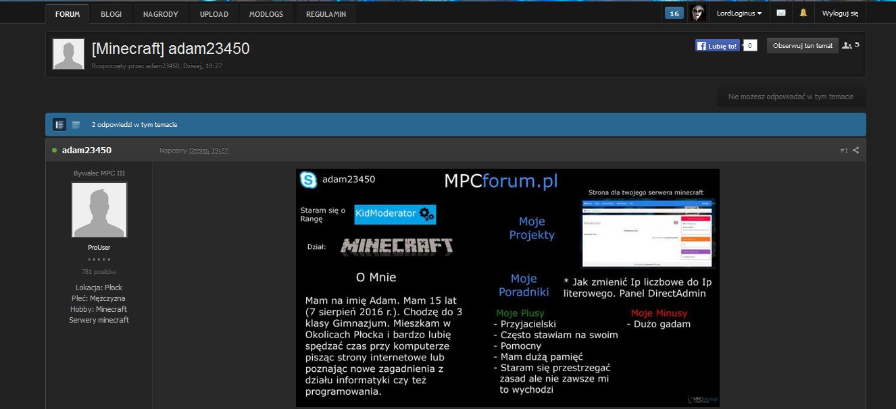Share post using share icon

pyautogui.click(x=856, y=151)
